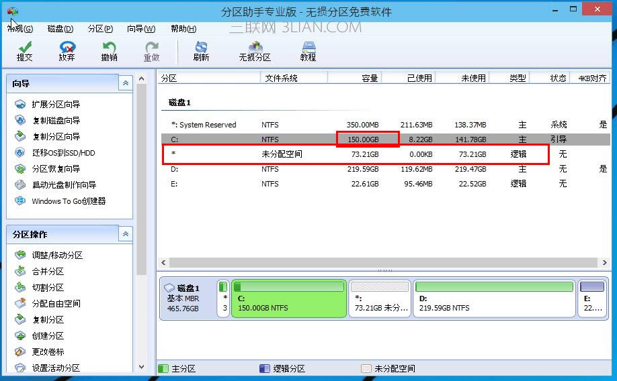Click the 放弃 (discard) toolbar icon
Screen dimensions: 617x381
coord(67,52)
